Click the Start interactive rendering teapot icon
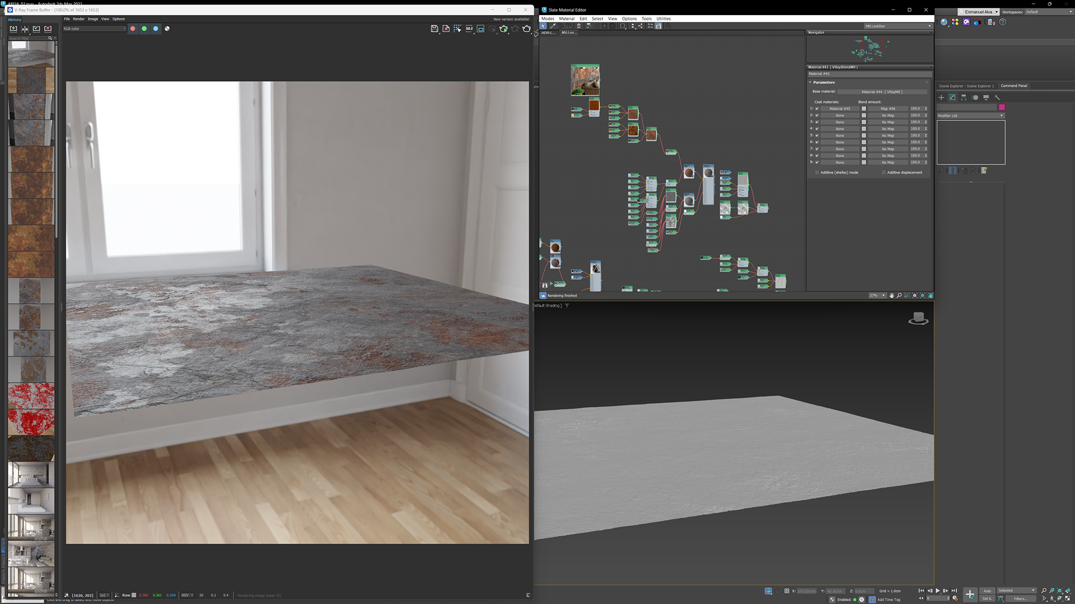This screenshot has height=604, width=1075. (504, 29)
